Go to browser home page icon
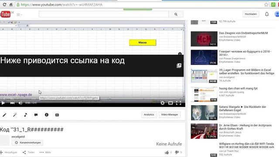The width and height of the screenshot is (279, 157). click(x=11, y=5)
